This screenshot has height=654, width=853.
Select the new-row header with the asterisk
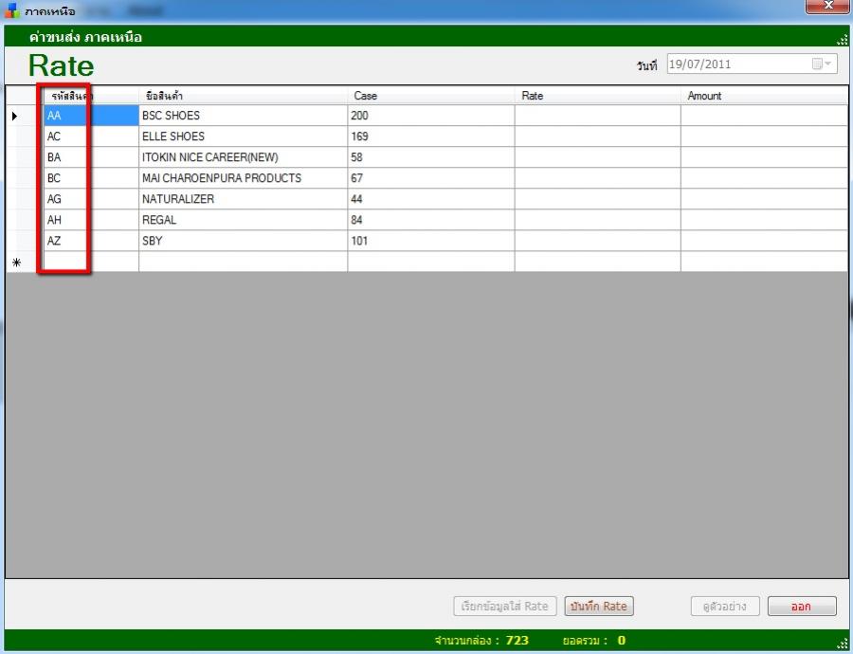pyautogui.click(x=25, y=262)
